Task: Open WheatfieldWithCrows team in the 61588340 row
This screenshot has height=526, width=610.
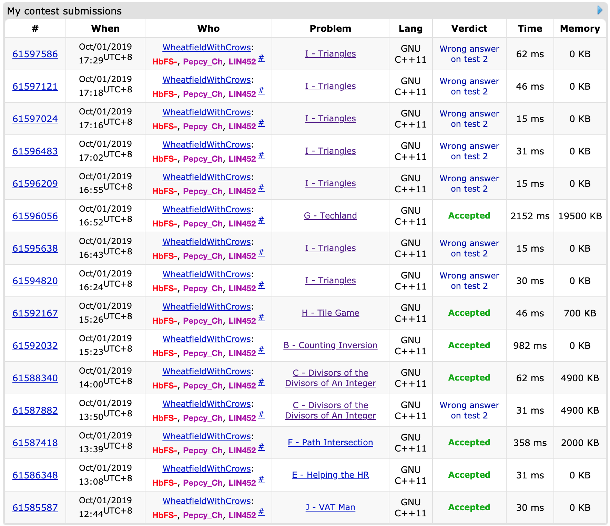Action: (206, 372)
